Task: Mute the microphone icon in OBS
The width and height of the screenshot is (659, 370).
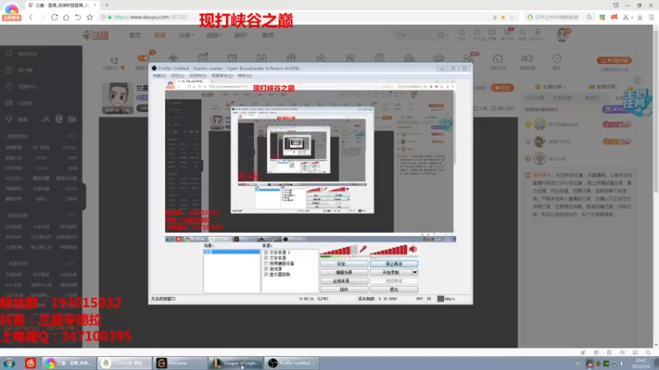Action: coord(363,249)
